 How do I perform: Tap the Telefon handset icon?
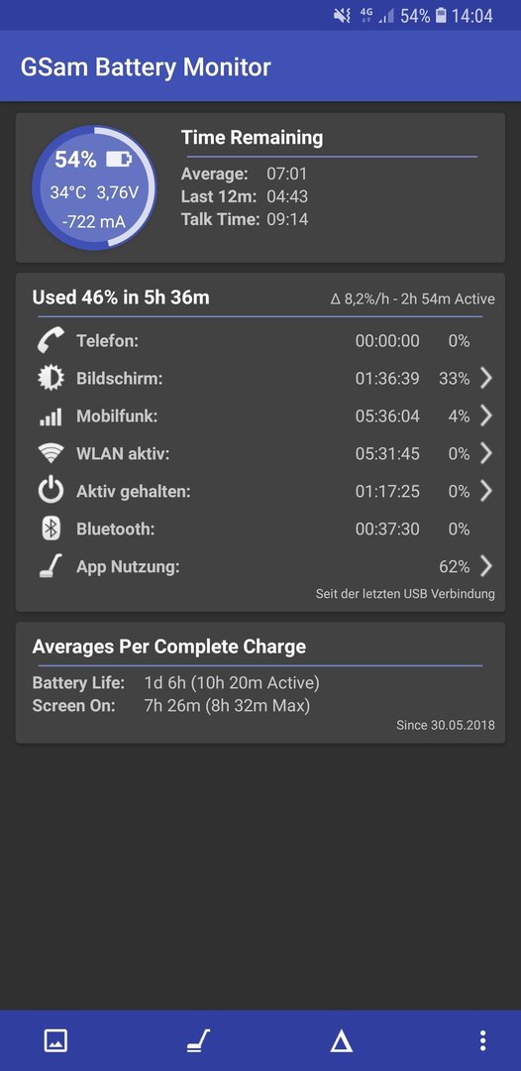[x=52, y=340]
